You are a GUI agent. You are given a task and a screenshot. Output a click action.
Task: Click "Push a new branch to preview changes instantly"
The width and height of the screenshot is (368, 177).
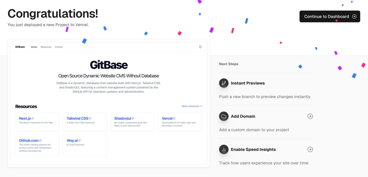tap(265, 97)
